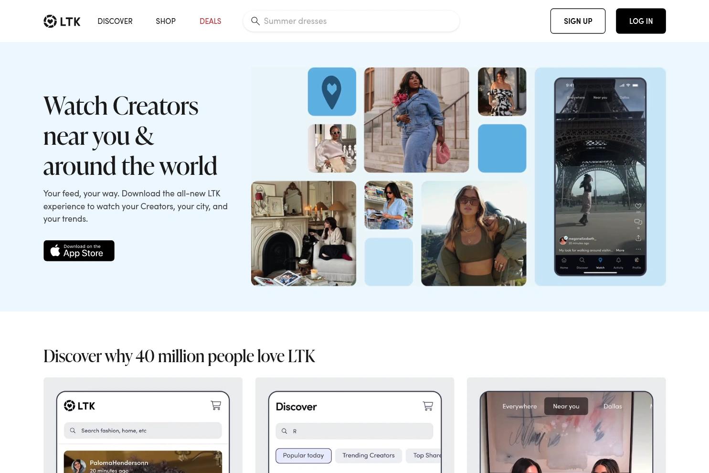
Task: Click the Search fashion, home, etc field
Action: [x=143, y=430]
